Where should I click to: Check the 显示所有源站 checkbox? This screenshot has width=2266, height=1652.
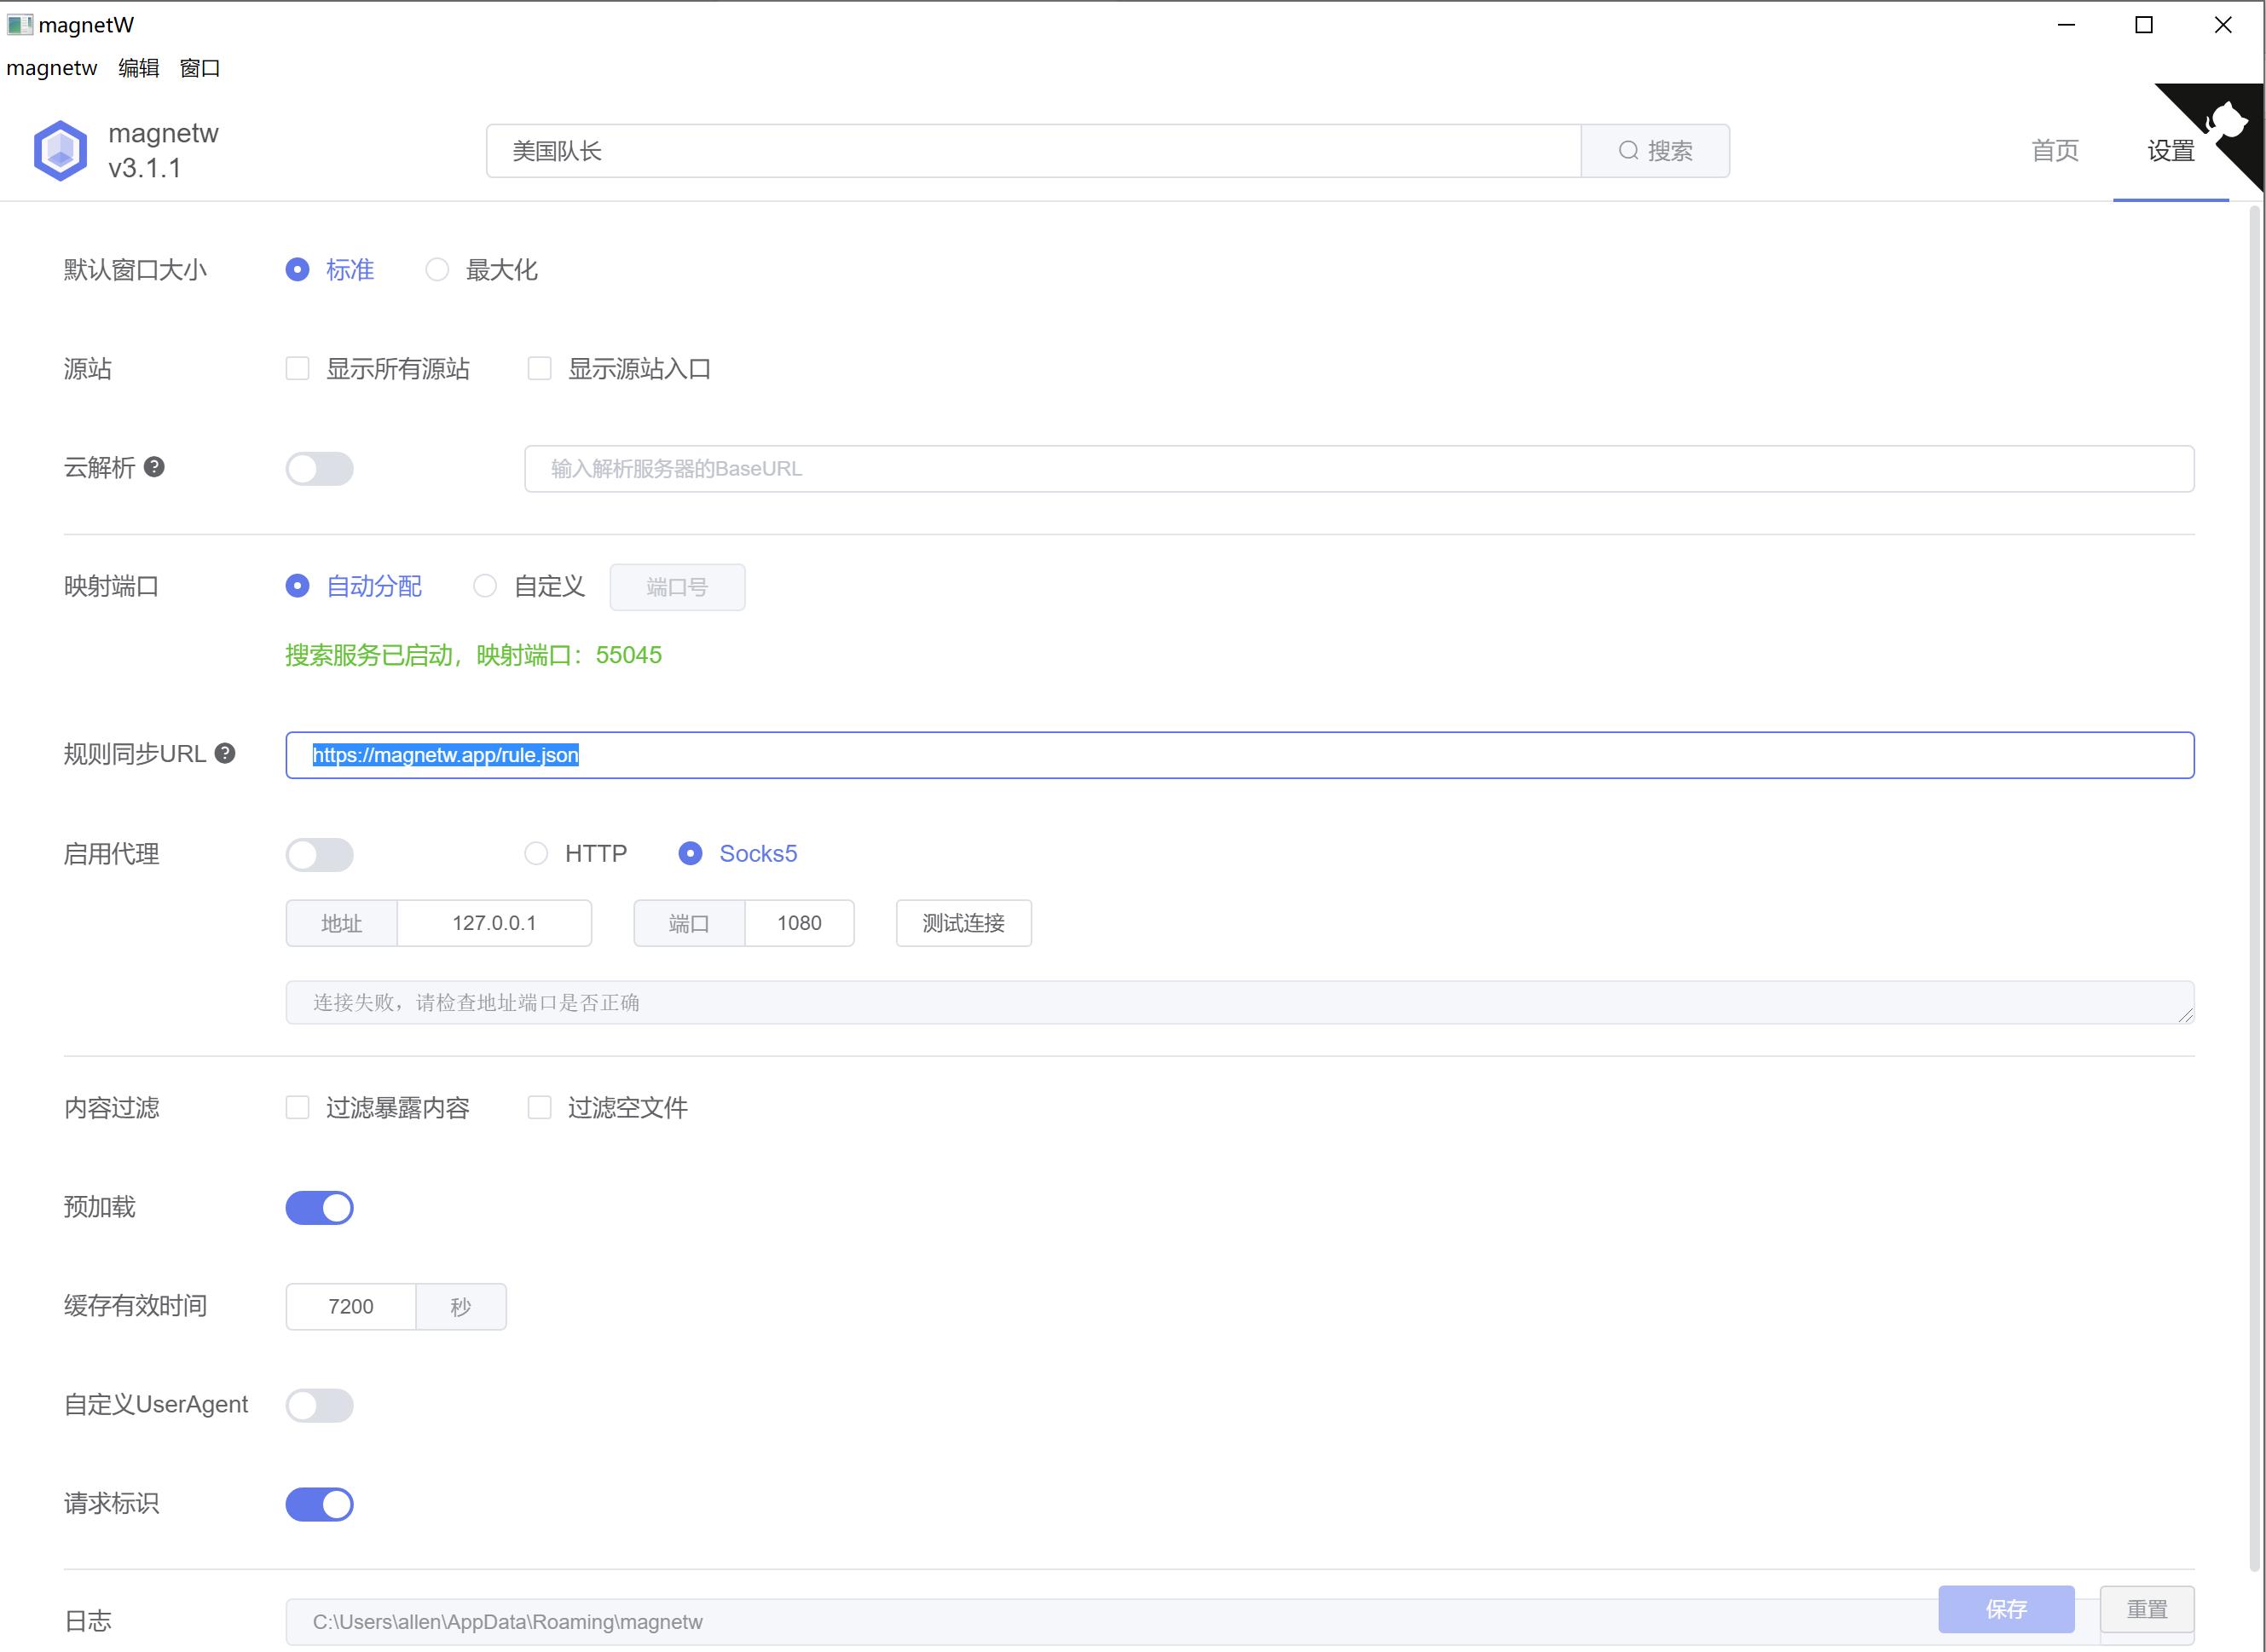tap(297, 368)
